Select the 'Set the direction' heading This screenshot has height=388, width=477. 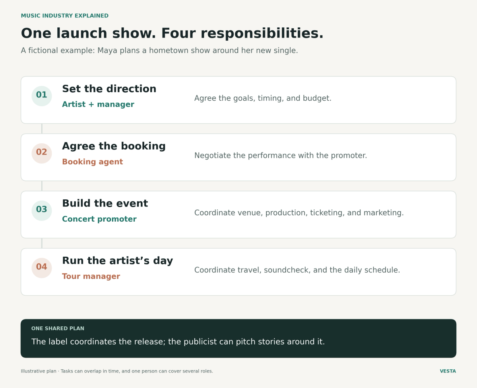point(109,89)
